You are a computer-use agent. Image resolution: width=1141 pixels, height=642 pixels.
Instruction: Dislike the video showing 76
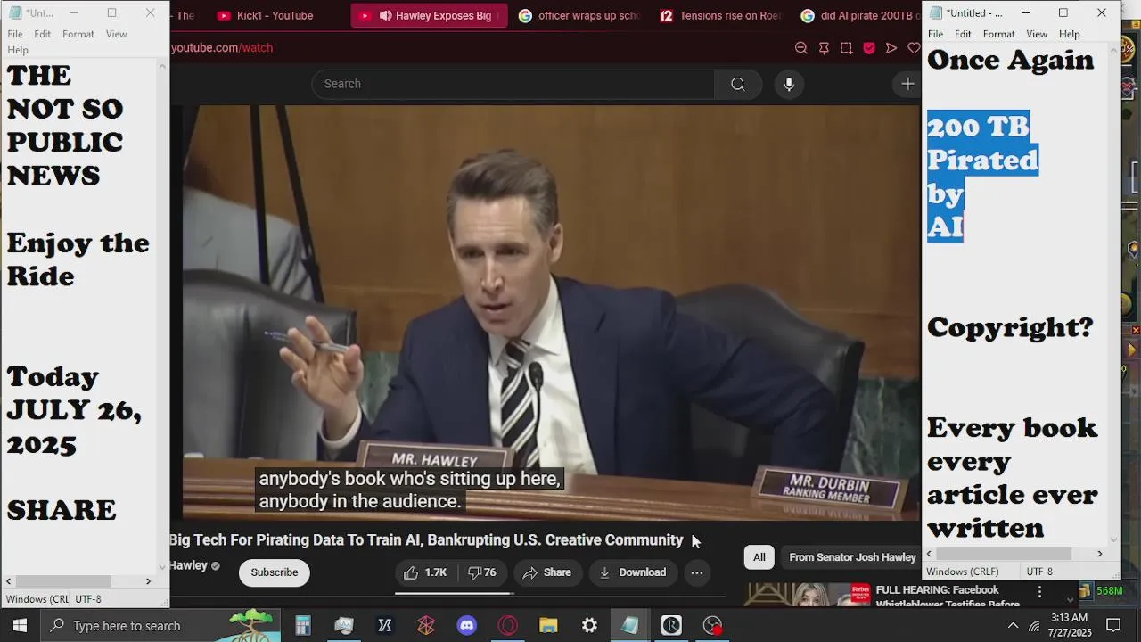click(482, 572)
